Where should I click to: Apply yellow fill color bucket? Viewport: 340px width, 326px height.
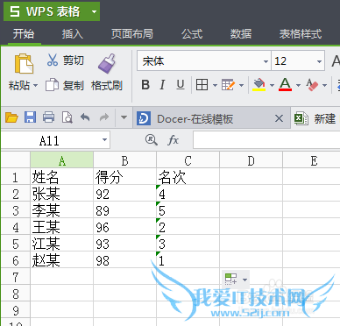pyautogui.click(x=259, y=85)
